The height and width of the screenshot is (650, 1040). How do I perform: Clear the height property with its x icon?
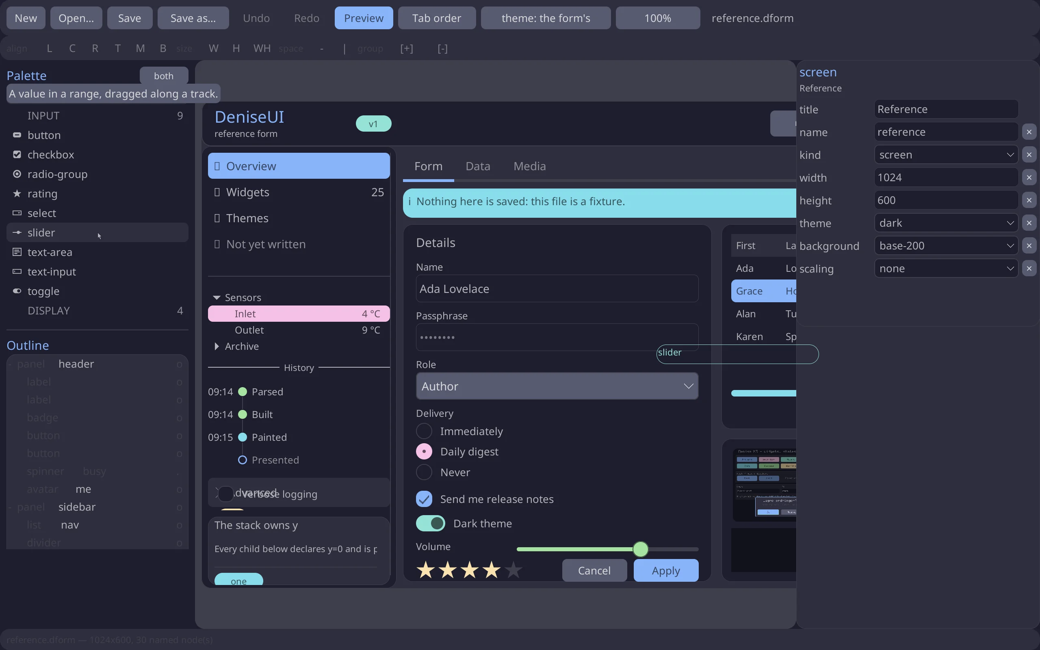click(1029, 200)
